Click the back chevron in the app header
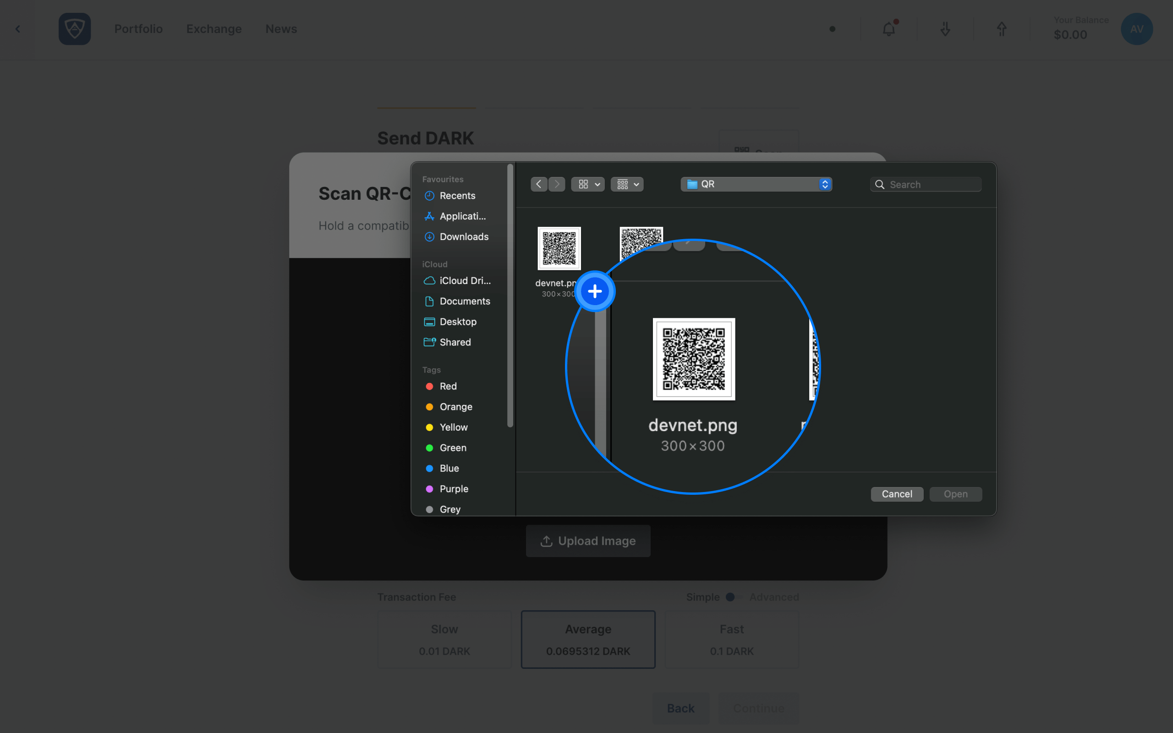The image size is (1173, 733). [18, 29]
